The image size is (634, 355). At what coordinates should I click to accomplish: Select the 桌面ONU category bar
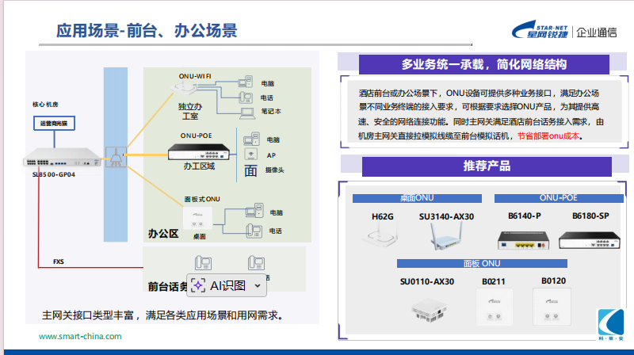tap(412, 198)
